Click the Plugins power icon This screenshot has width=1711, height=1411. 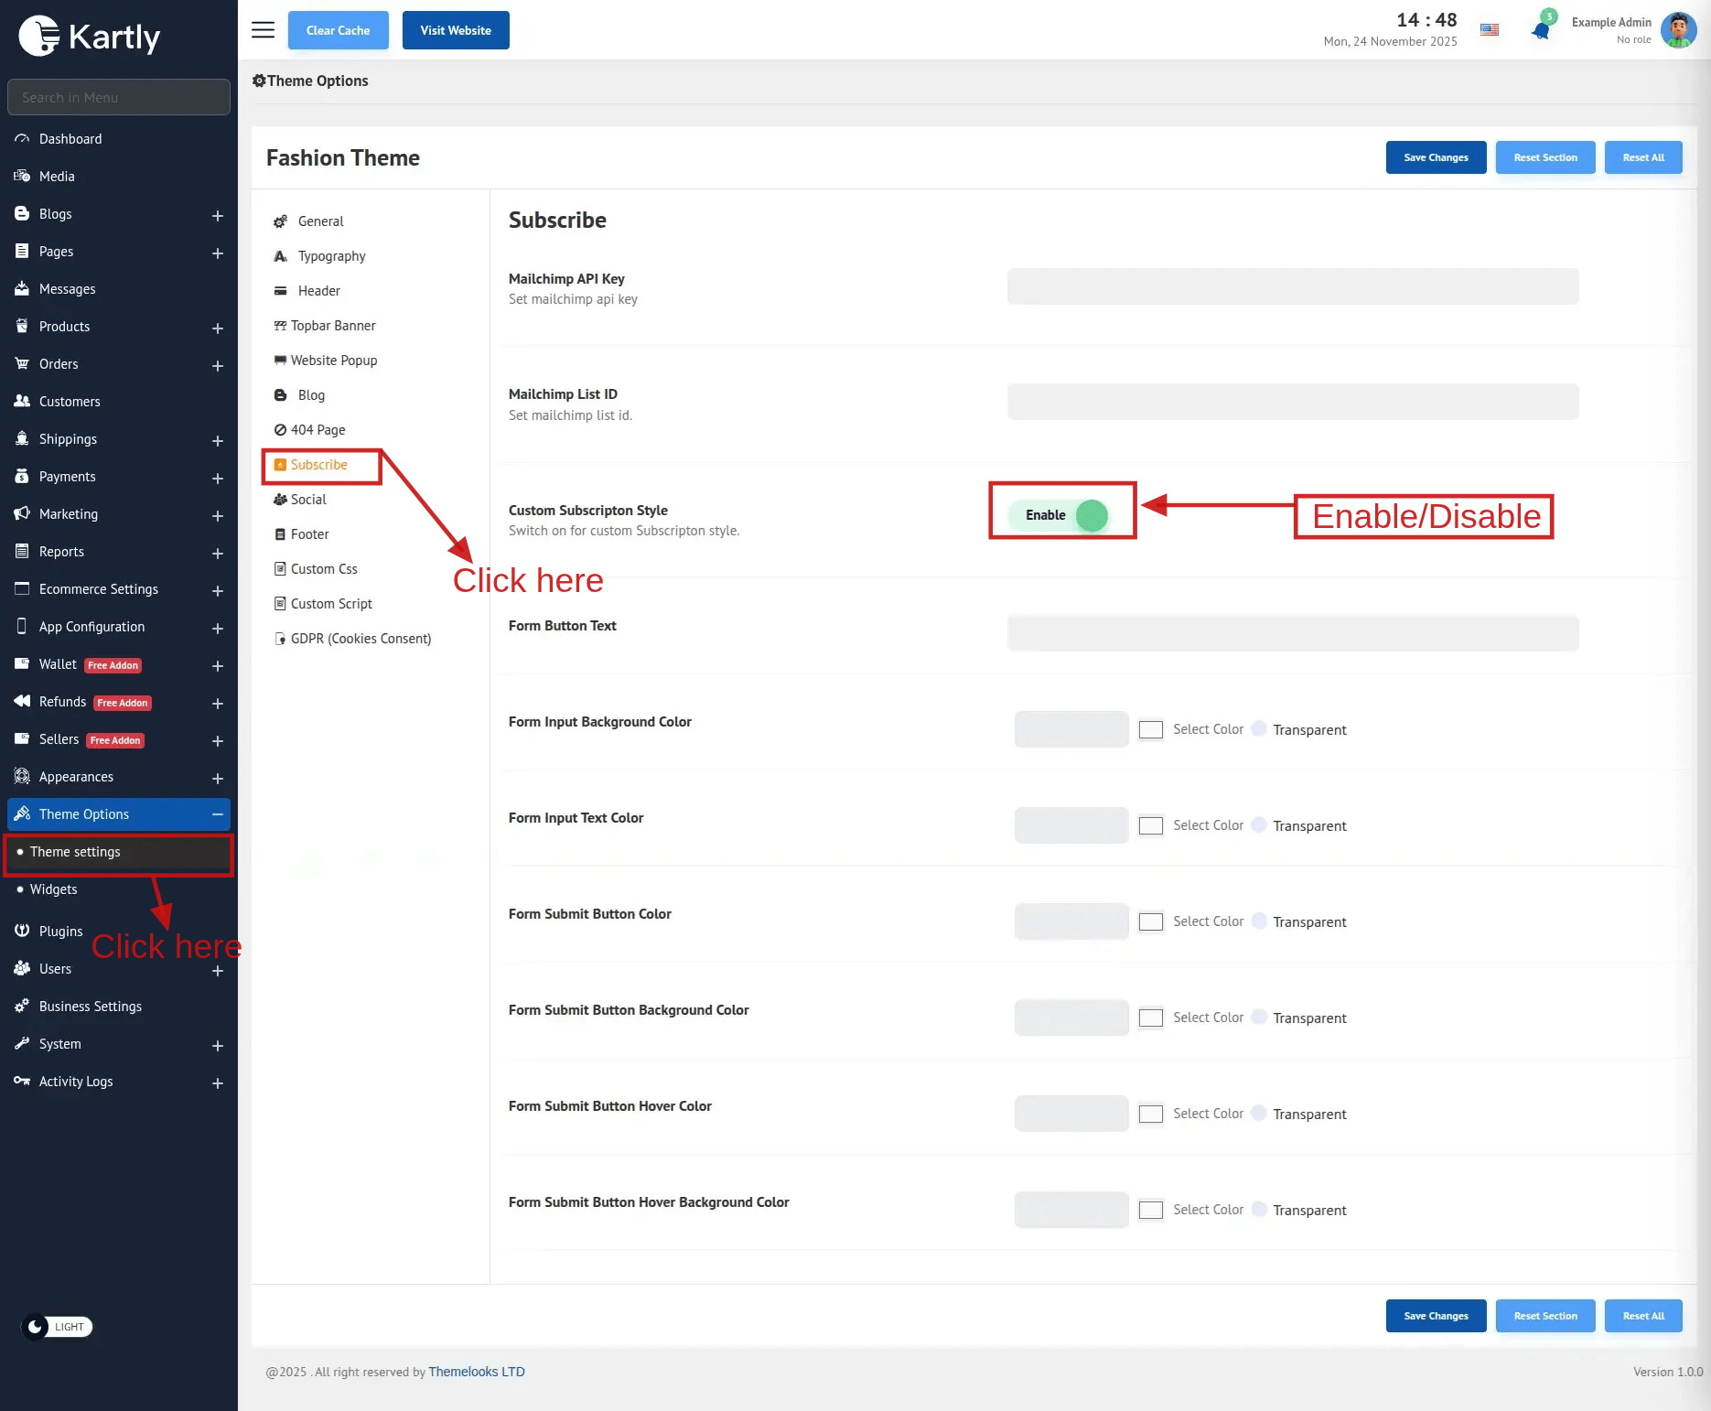22,931
